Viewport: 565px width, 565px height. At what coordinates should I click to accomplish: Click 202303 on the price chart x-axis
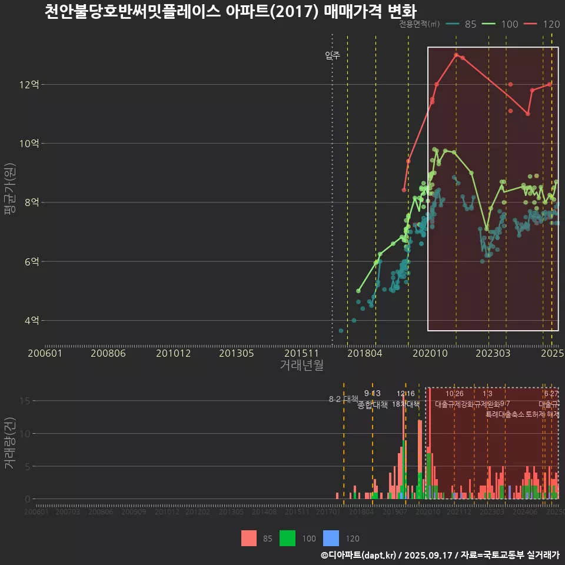[493, 353]
